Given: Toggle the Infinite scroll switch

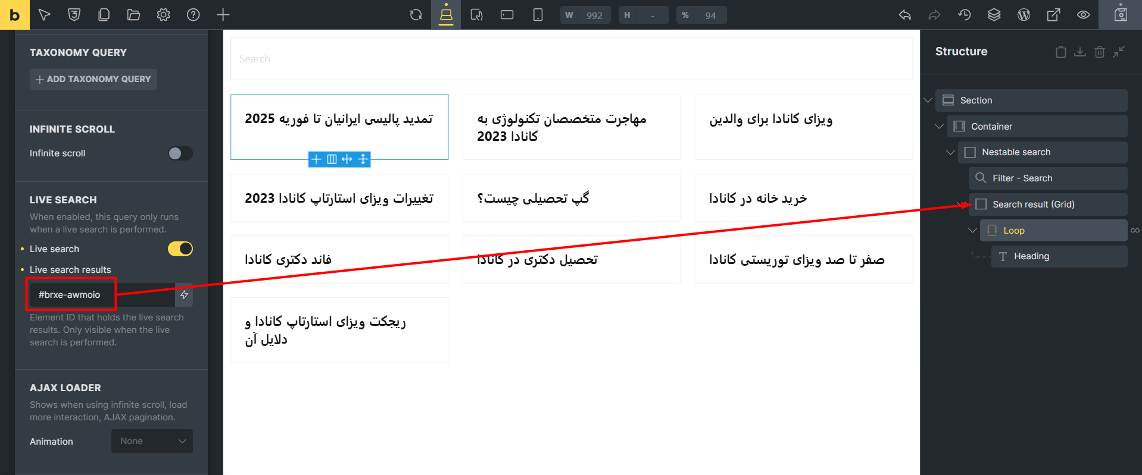Looking at the screenshot, I should 180,153.
